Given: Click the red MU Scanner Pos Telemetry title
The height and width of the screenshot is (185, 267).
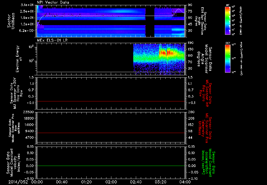Looking at the screenshot, I should [205, 128].
